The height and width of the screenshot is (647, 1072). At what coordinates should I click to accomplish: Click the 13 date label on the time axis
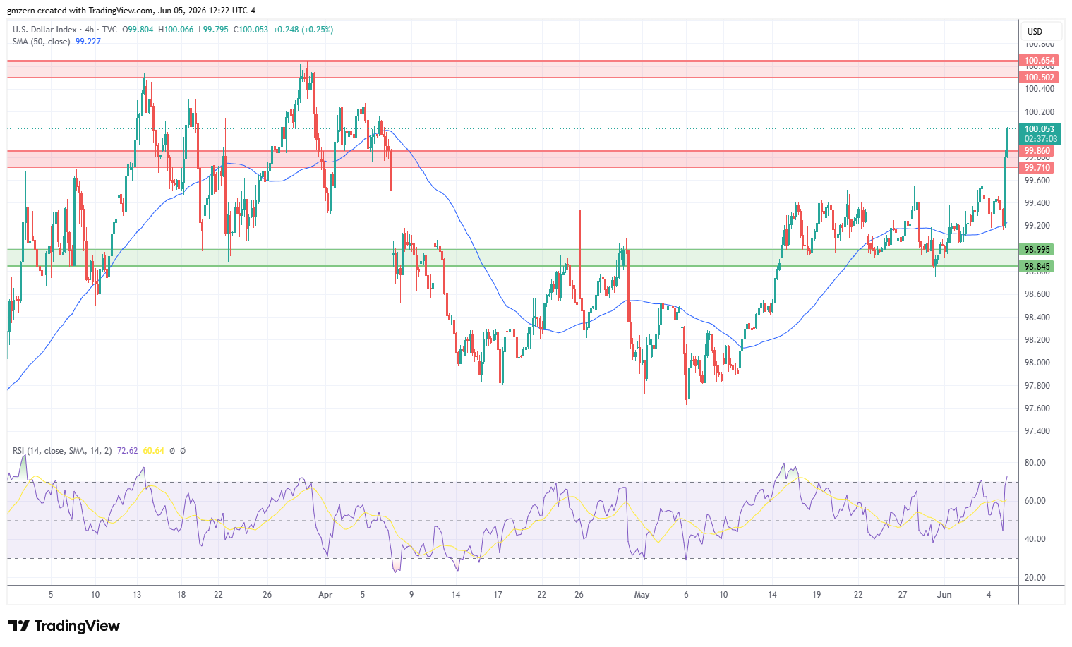click(137, 595)
